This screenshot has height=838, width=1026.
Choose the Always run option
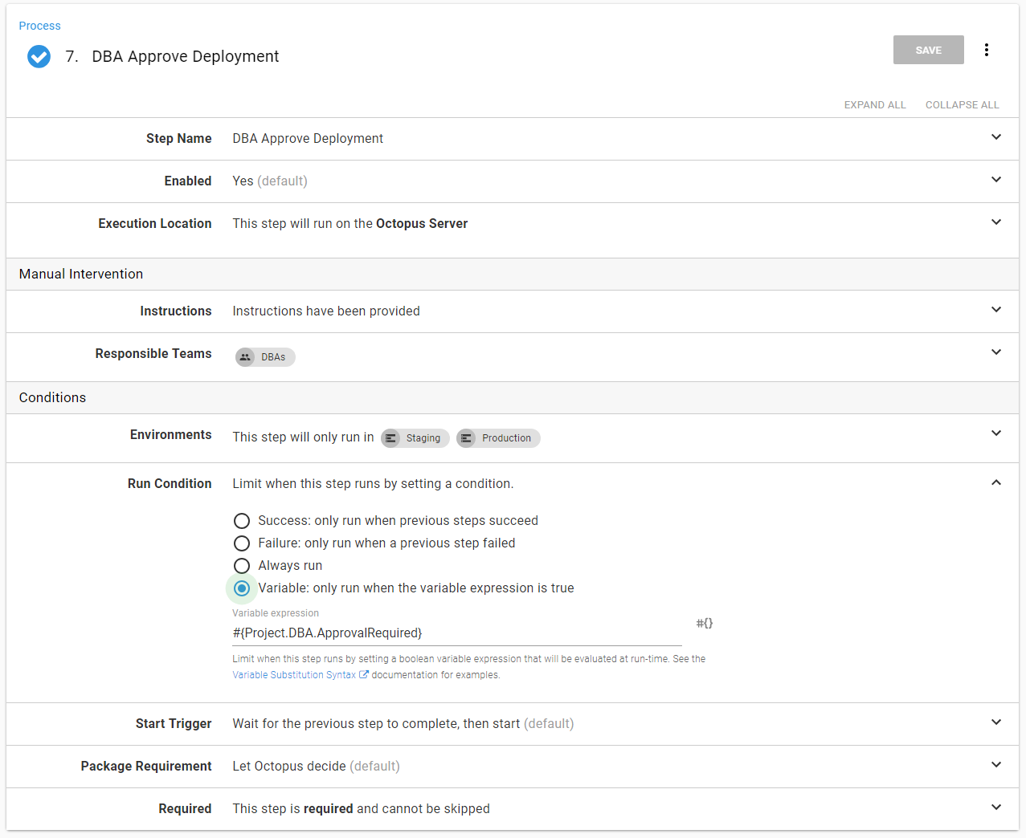point(242,566)
